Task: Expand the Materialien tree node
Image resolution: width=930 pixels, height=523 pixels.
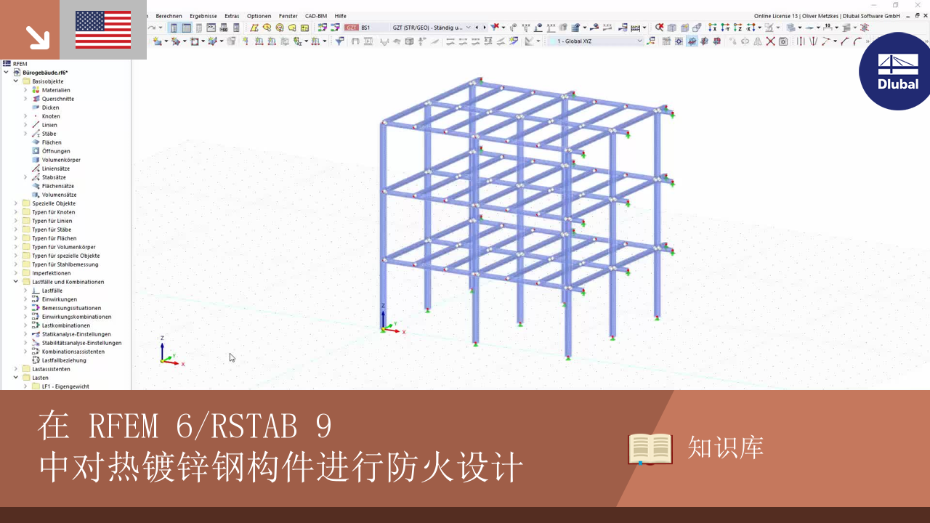Action: pyautogui.click(x=25, y=90)
